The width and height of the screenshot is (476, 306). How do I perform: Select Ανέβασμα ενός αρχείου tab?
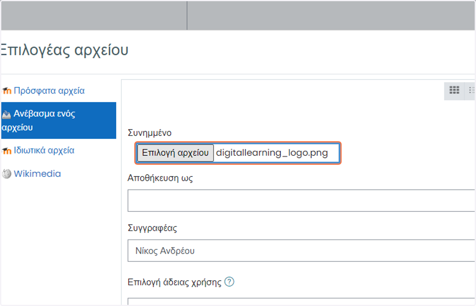pyautogui.click(x=58, y=120)
